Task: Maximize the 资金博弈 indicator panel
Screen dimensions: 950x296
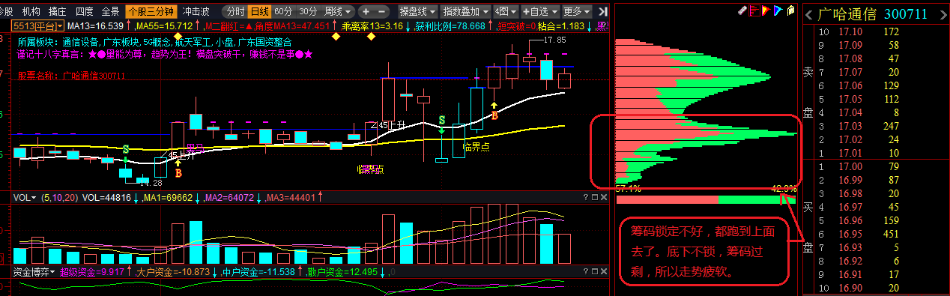Action: (x=594, y=271)
